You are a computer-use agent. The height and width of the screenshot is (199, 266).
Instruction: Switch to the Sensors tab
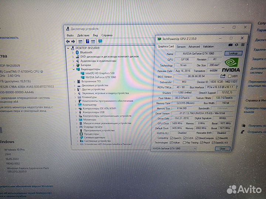pyautogui.click(x=181, y=46)
